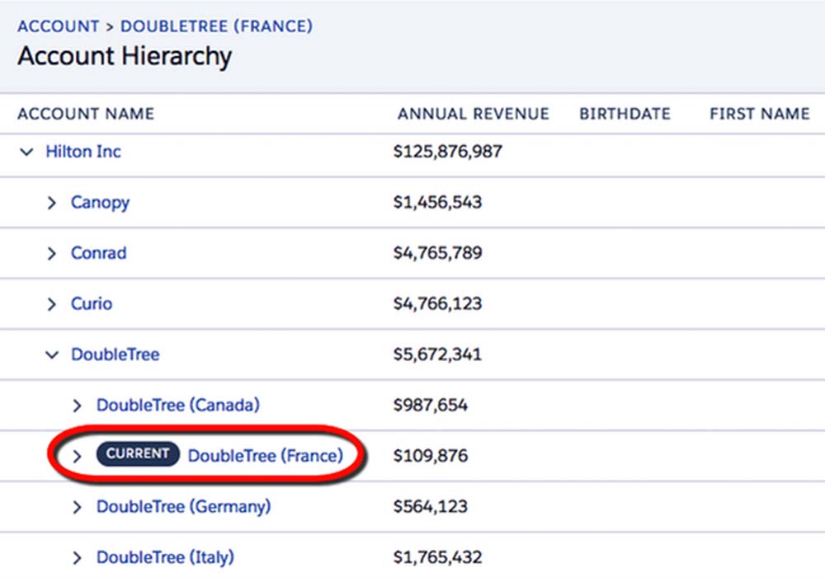
Task: Open the Conrad account link
Action: click(x=98, y=253)
